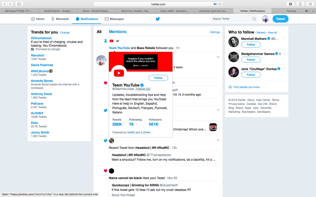Viewport: 316px width, 197px height.
Task: Follow Marshall Mathers
Action: point(251,45)
